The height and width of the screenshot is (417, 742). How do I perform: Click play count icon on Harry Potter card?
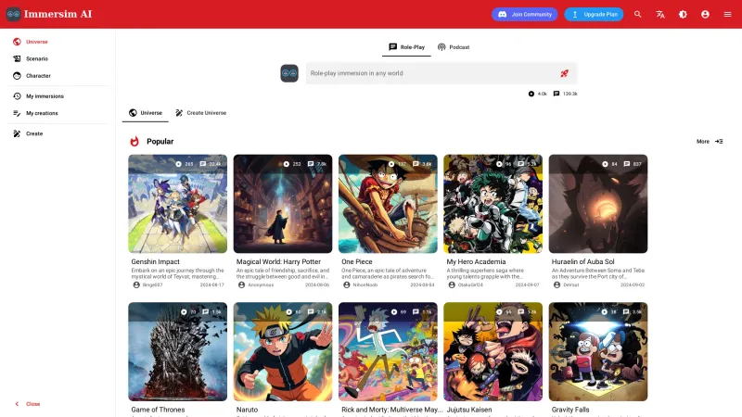point(287,164)
